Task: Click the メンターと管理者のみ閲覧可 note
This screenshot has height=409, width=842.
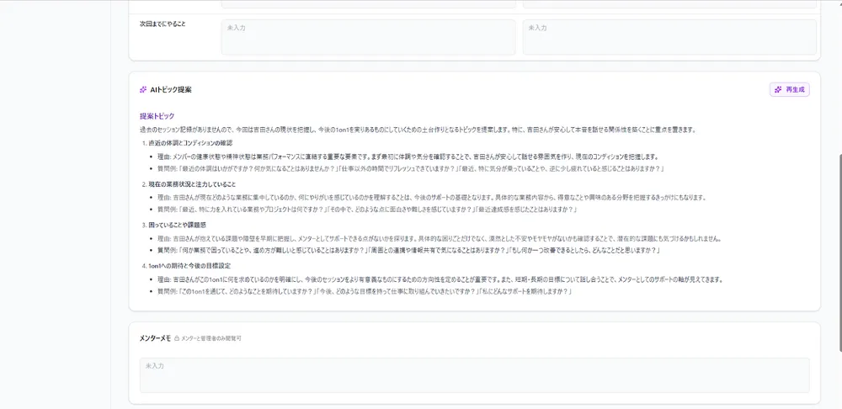Action: (x=211, y=338)
